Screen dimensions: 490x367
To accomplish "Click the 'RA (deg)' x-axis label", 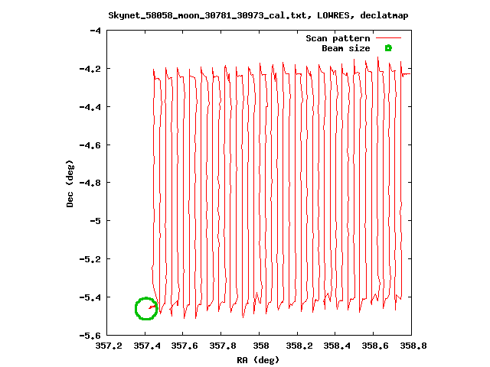I will pyautogui.click(x=258, y=360).
